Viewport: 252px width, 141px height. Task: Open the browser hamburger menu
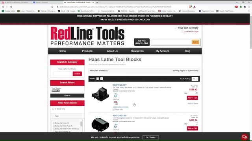(249, 7)
